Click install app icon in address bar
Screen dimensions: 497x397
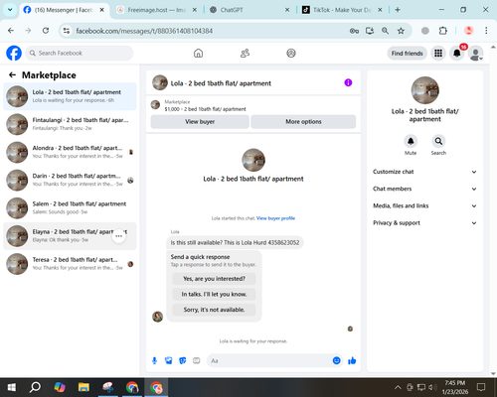[x=370, y=31]
